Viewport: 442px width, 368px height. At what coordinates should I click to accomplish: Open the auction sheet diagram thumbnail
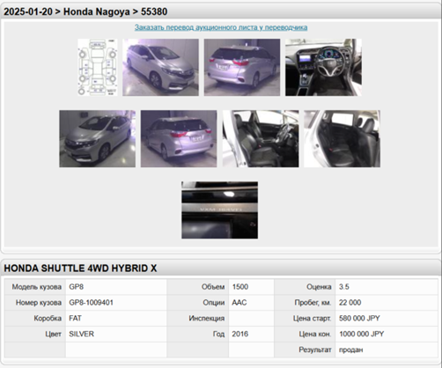coord(98,67)
